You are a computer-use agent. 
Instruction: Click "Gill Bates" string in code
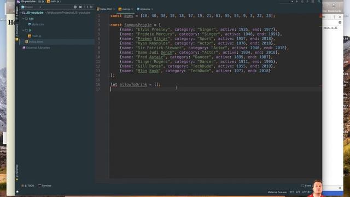click(149, 66)
